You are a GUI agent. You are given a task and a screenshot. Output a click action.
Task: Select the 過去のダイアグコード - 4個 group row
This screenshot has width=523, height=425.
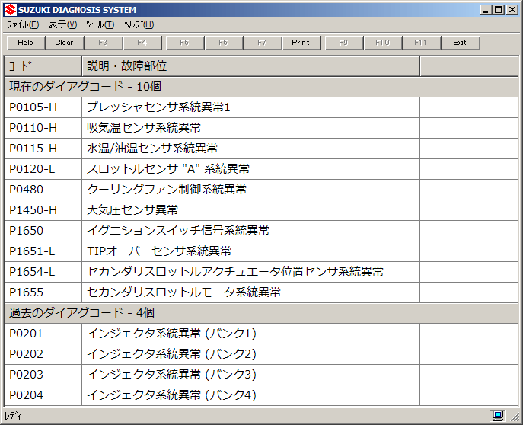pyautogui.click(x=261, y=312)
